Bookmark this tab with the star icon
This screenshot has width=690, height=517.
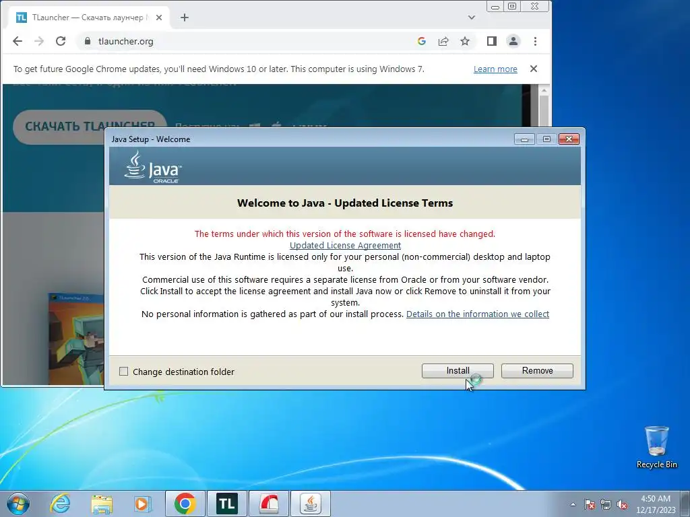tap(465, 41)
